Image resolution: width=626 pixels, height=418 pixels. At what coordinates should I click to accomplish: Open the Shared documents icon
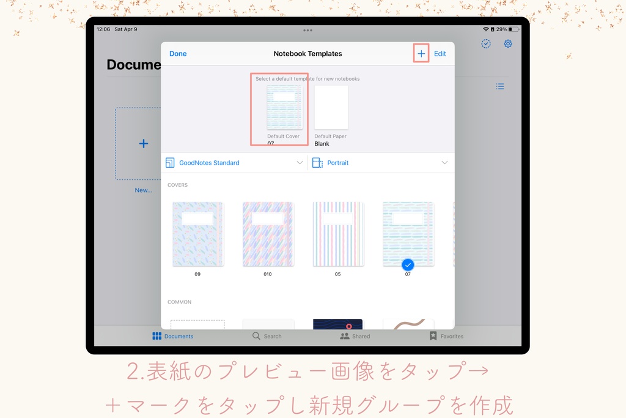[x=344, y=336]
